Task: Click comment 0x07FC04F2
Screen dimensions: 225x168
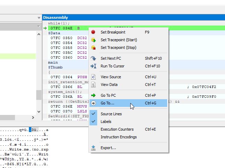Action: point(204,87)
